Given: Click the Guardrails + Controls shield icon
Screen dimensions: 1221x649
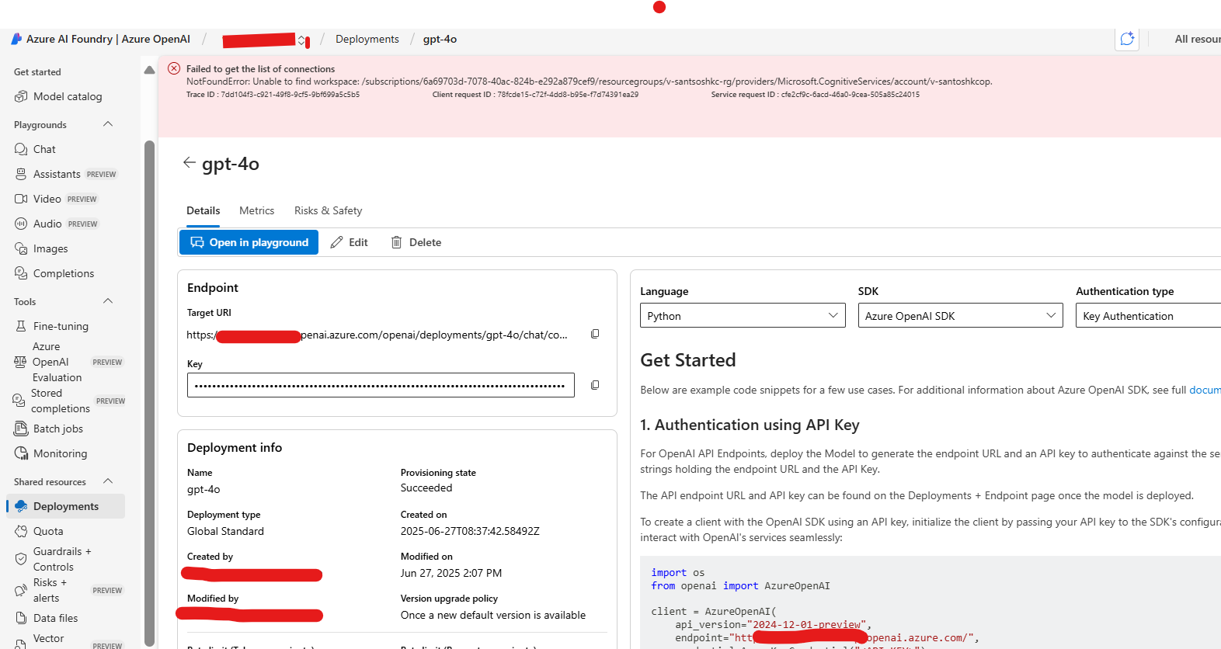Looking at the screenshot, I should tap(21, 559).
